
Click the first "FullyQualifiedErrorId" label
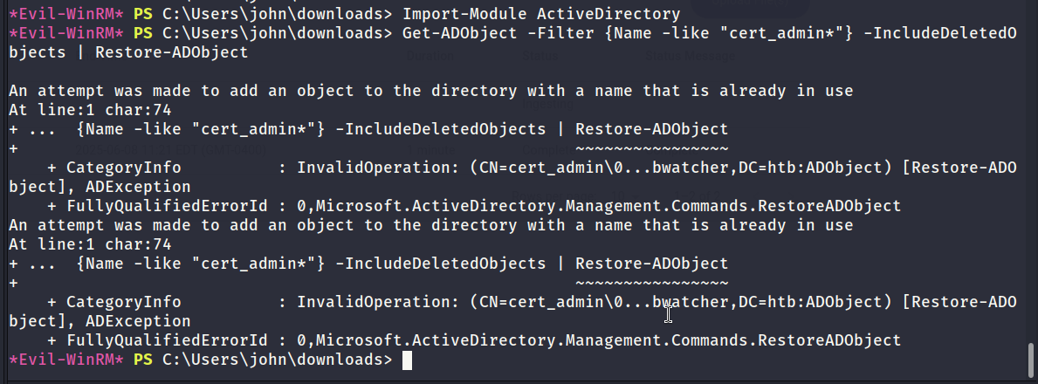tap(167, 206)
